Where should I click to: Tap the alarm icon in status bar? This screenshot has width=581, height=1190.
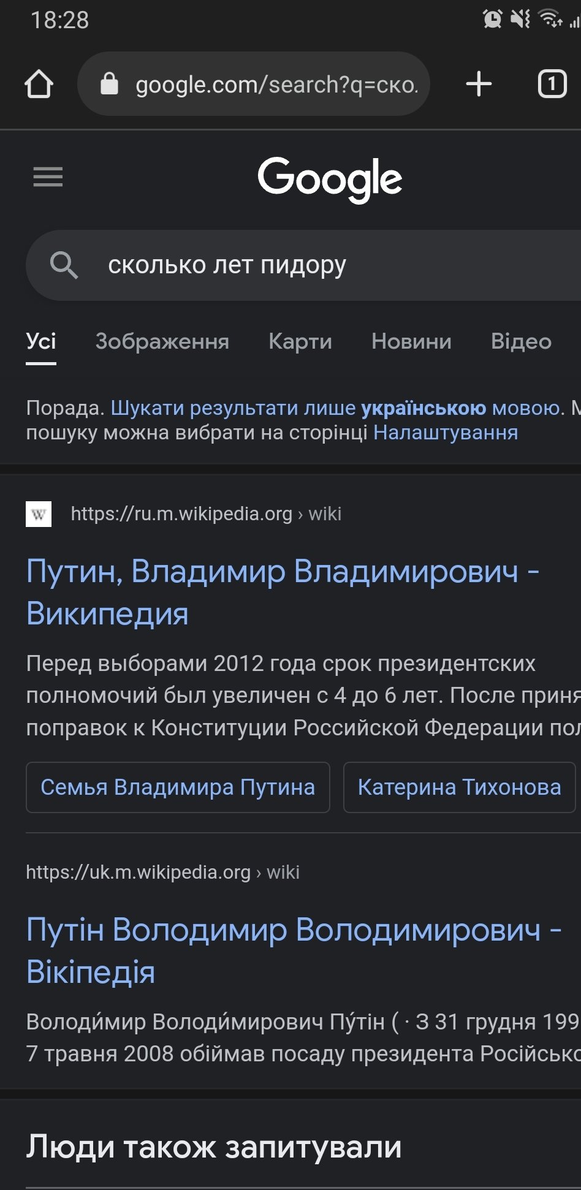point(492,19)
